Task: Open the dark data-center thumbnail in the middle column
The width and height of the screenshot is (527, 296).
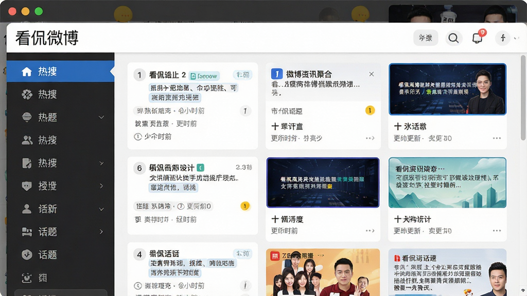Action: tap(323, 182)
